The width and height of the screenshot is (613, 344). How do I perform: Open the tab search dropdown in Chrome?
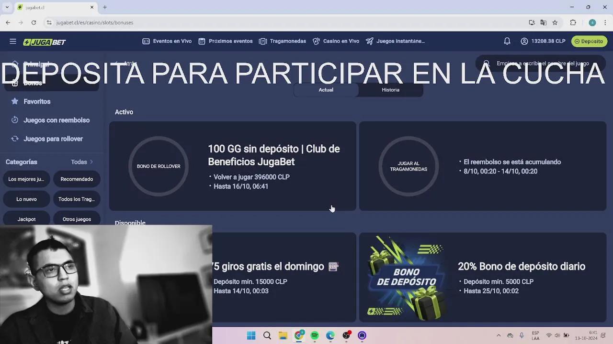tap(7, 7)
